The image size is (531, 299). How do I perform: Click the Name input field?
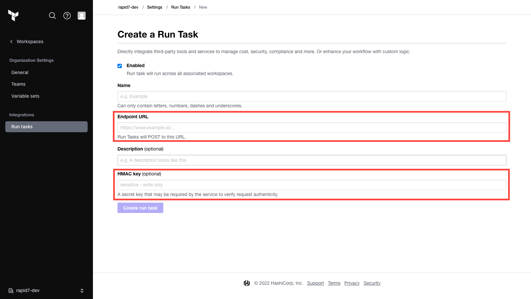pyautogui.click(x=312, y=96)
